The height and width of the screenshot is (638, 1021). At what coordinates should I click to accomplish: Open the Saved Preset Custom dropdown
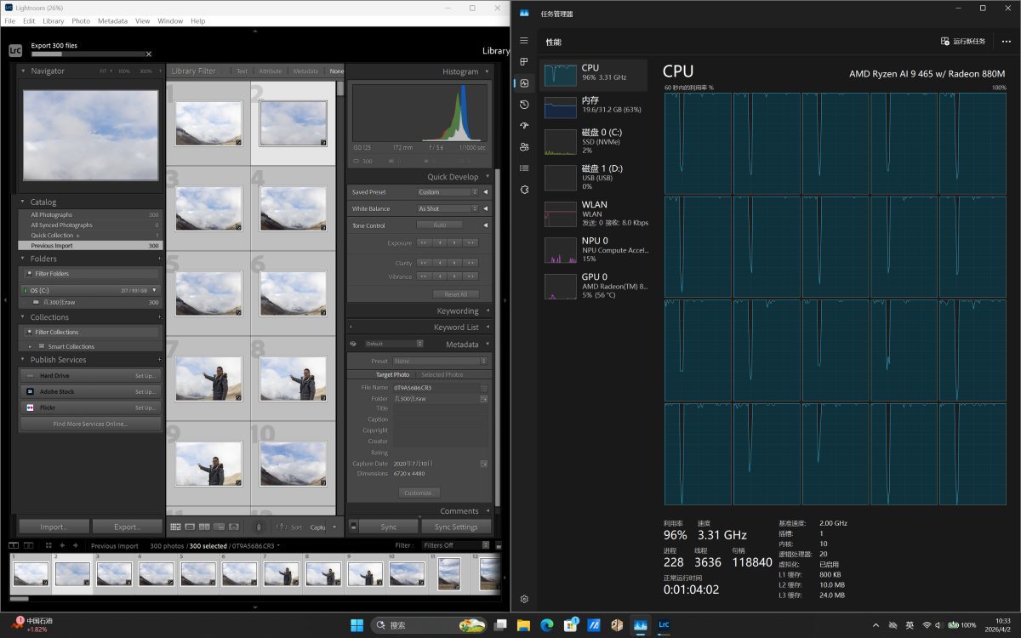click(448, 192)
